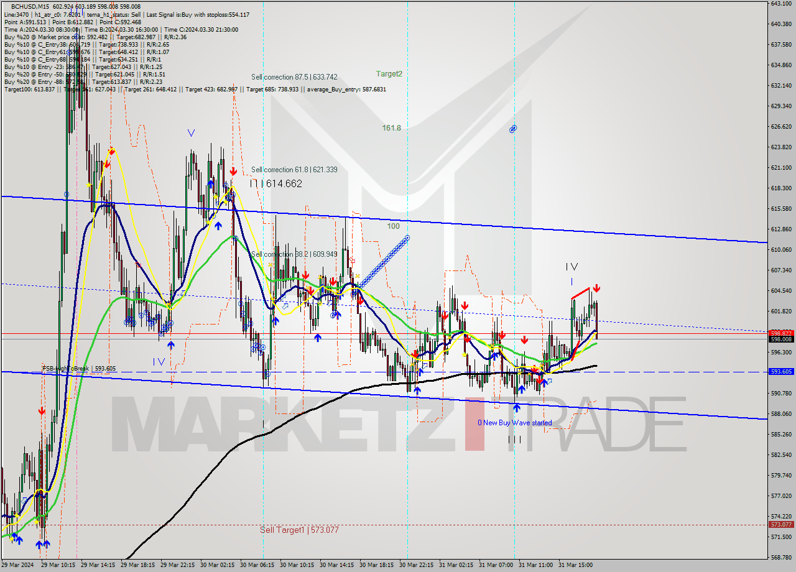Click the 'Point A:591.513' header text
The width and height of the screenshot is (796, 572).
[x=25, y=22]
